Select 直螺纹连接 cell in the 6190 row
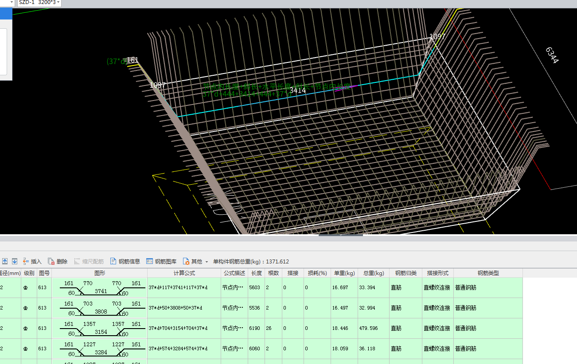Viewport: 577px width, 364px height. [x=437, y=329]
